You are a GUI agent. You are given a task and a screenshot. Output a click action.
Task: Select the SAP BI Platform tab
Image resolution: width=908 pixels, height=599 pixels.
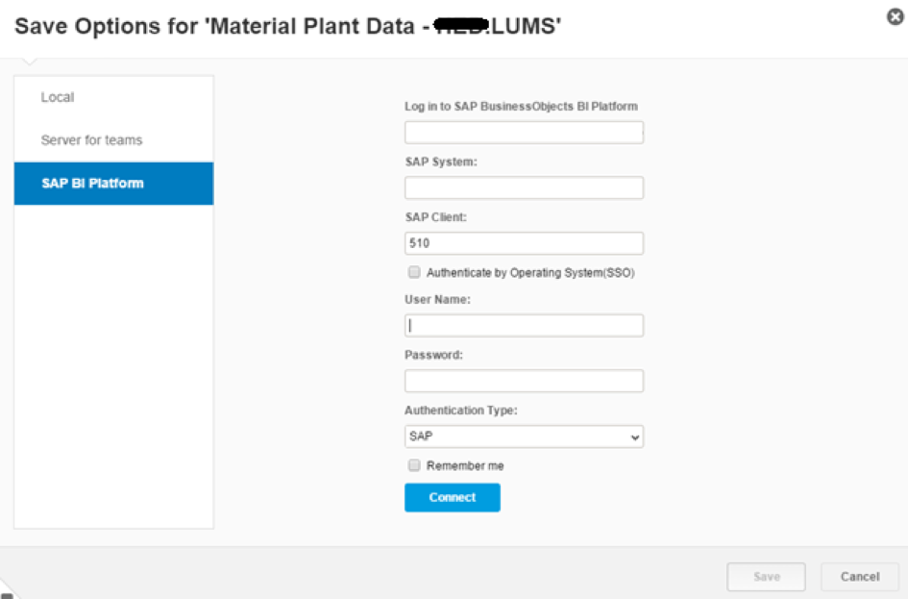[x=92, y=183]
